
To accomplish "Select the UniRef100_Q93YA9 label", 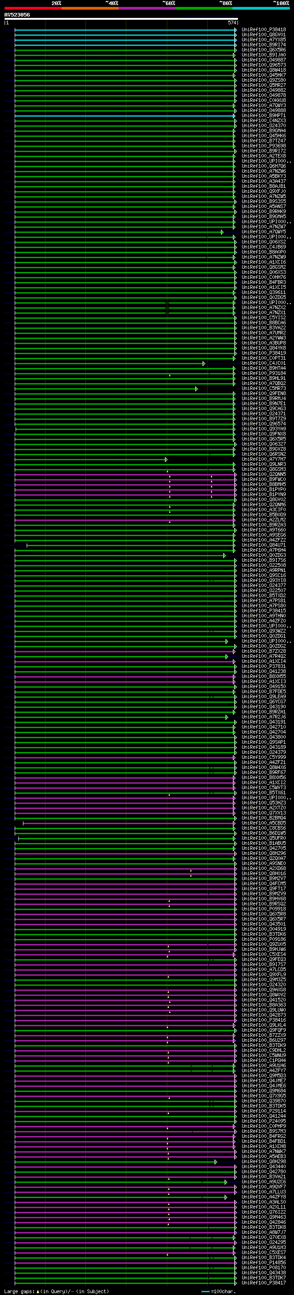I will click(x=263, y=429).
